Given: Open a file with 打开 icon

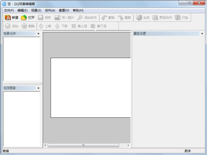Looking at the screenshot, I should [x=24, y=18].
